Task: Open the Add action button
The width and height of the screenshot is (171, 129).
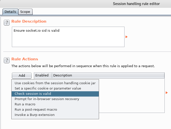Action: (22, 75)
